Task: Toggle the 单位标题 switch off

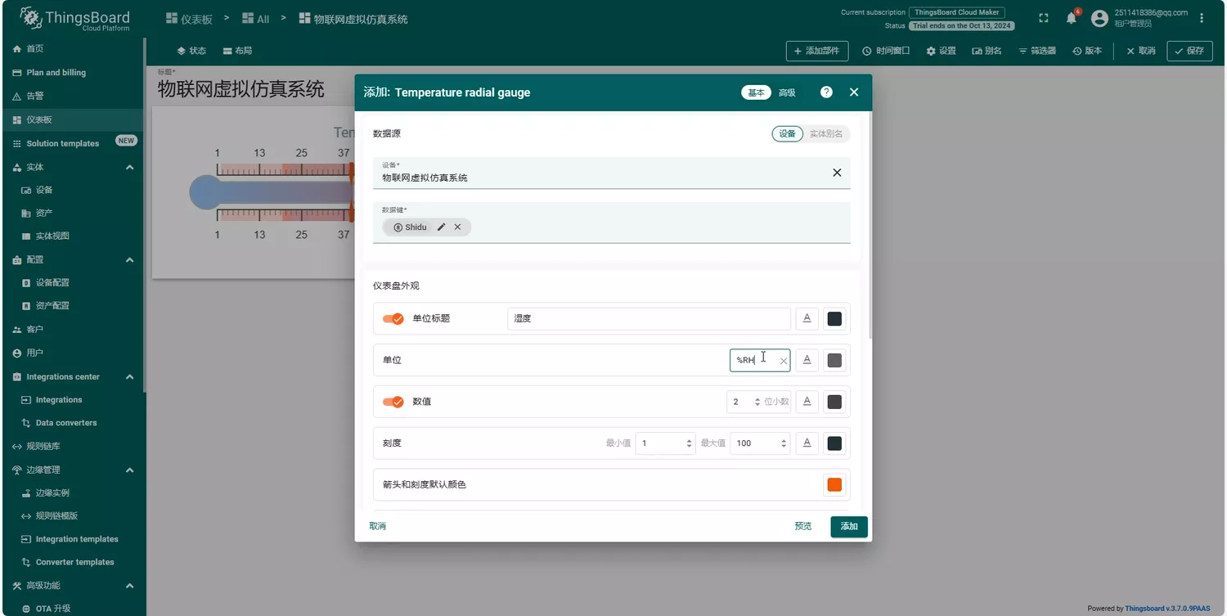Action: coord(393,319)
